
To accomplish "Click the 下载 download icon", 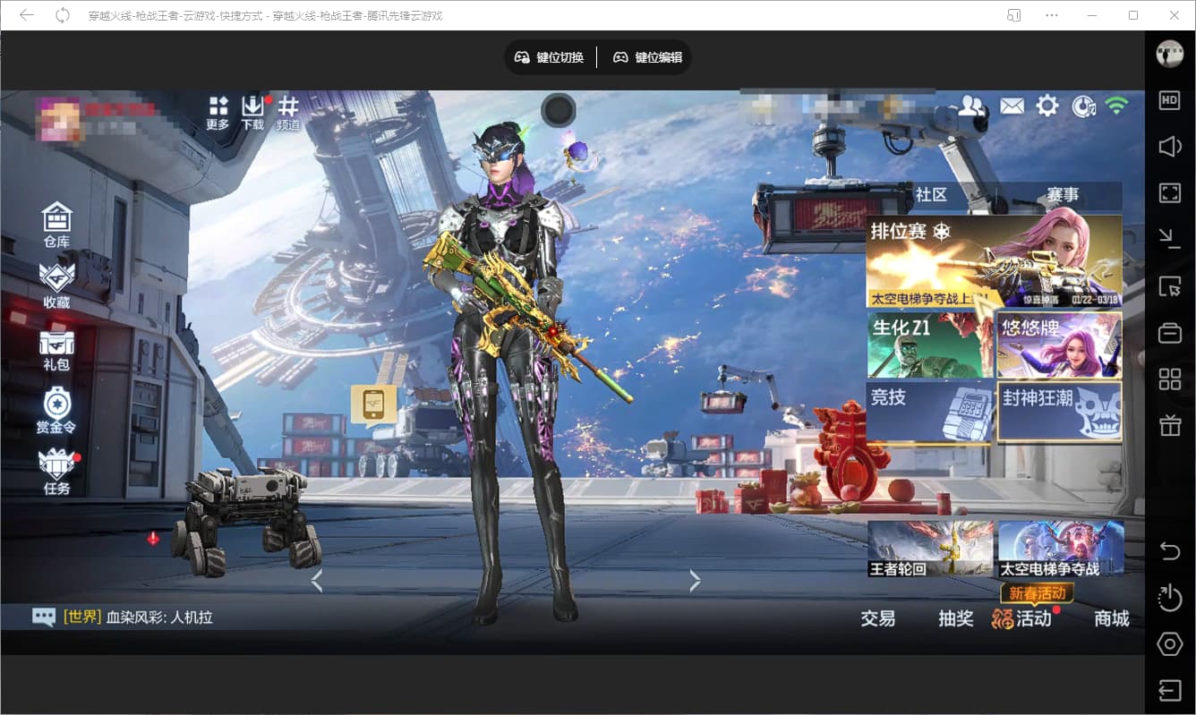I will [x=253, y=114].
